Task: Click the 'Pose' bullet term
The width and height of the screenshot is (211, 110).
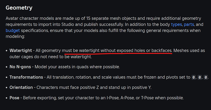Action: tap(14, 98)
